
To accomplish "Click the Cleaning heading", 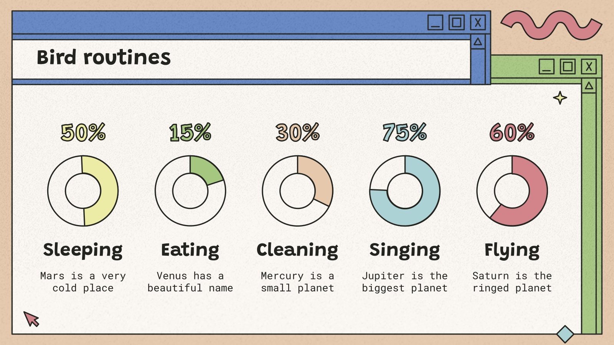I will 297,250.
